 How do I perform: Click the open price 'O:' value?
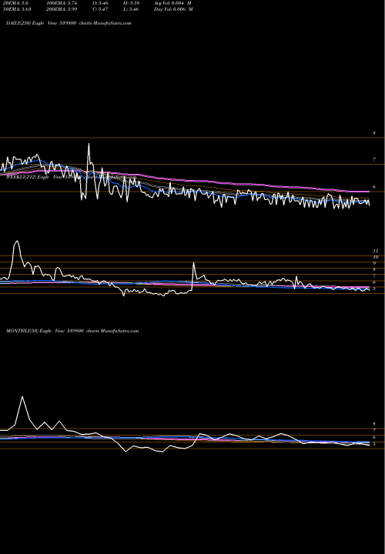[101, 3]
